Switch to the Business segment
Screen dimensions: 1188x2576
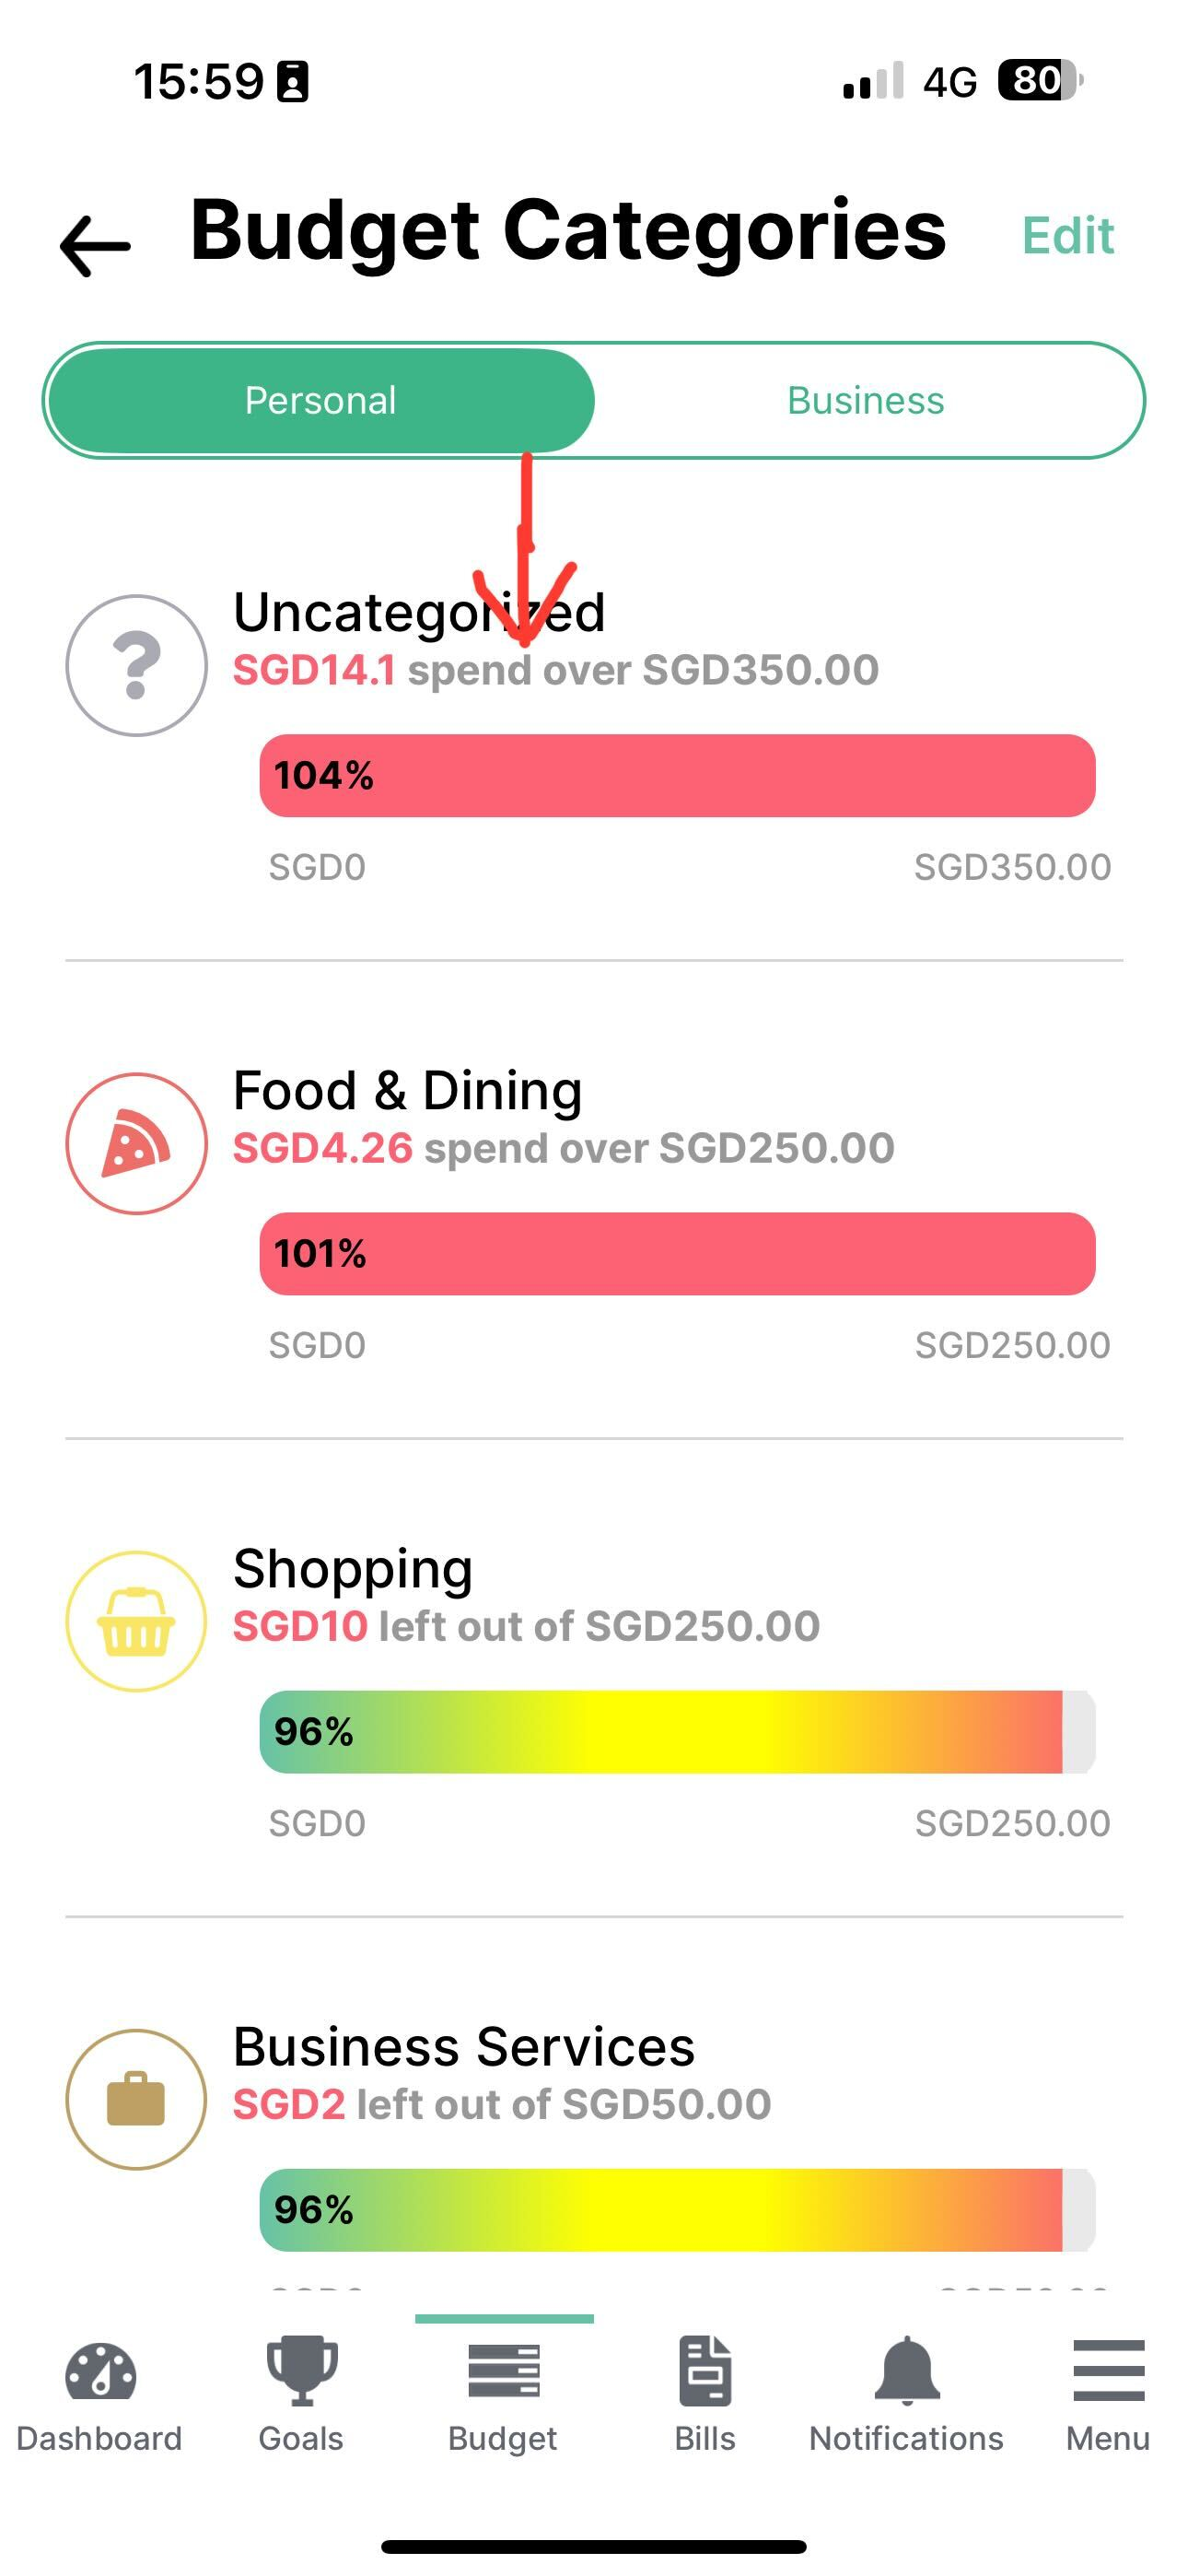click(866, 401)
